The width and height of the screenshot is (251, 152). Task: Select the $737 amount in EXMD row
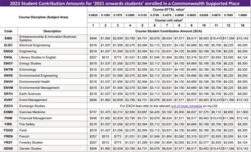point(93,112)
